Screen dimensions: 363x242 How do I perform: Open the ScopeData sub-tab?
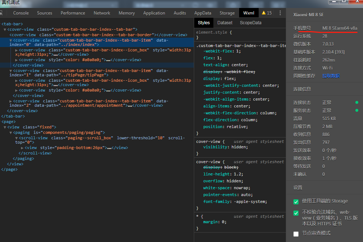(251, 23)
